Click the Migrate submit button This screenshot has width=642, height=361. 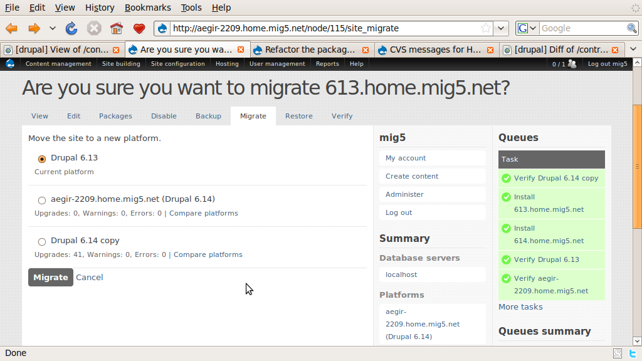click(x=51, y=277)
